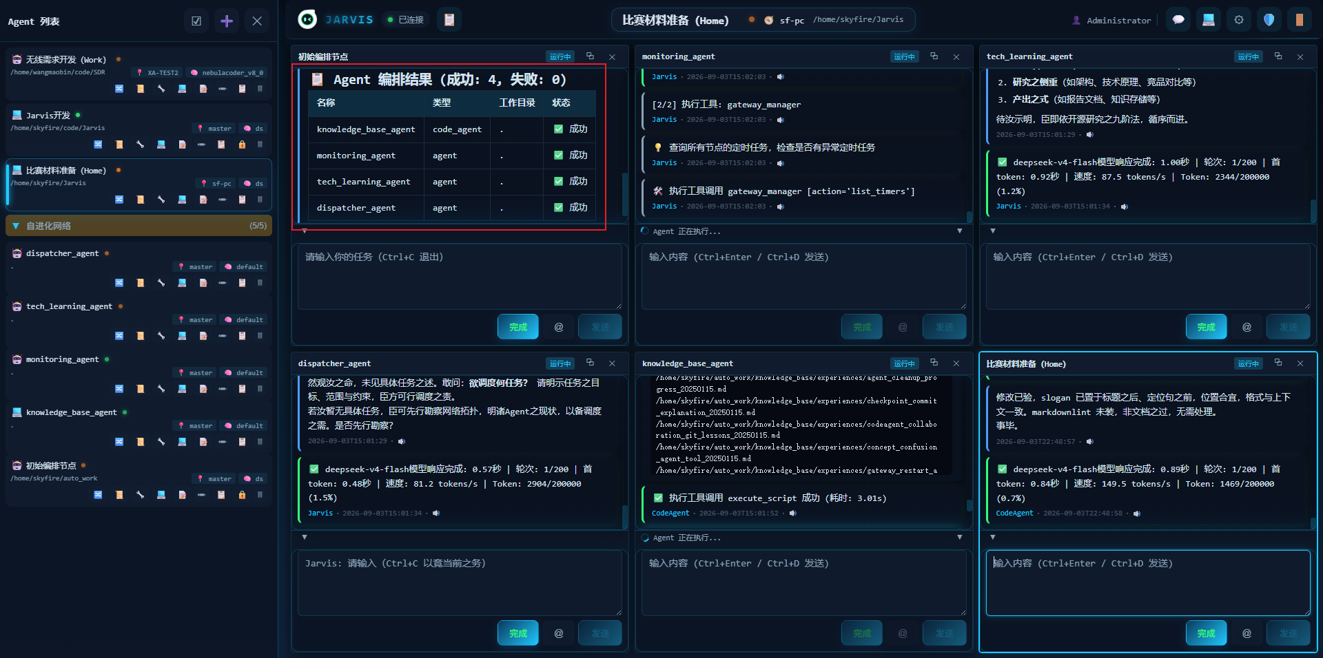This screenshot has height=658, width=1323.
Task: Click the new agent plus icon
Action: click(x=227, y=21)
